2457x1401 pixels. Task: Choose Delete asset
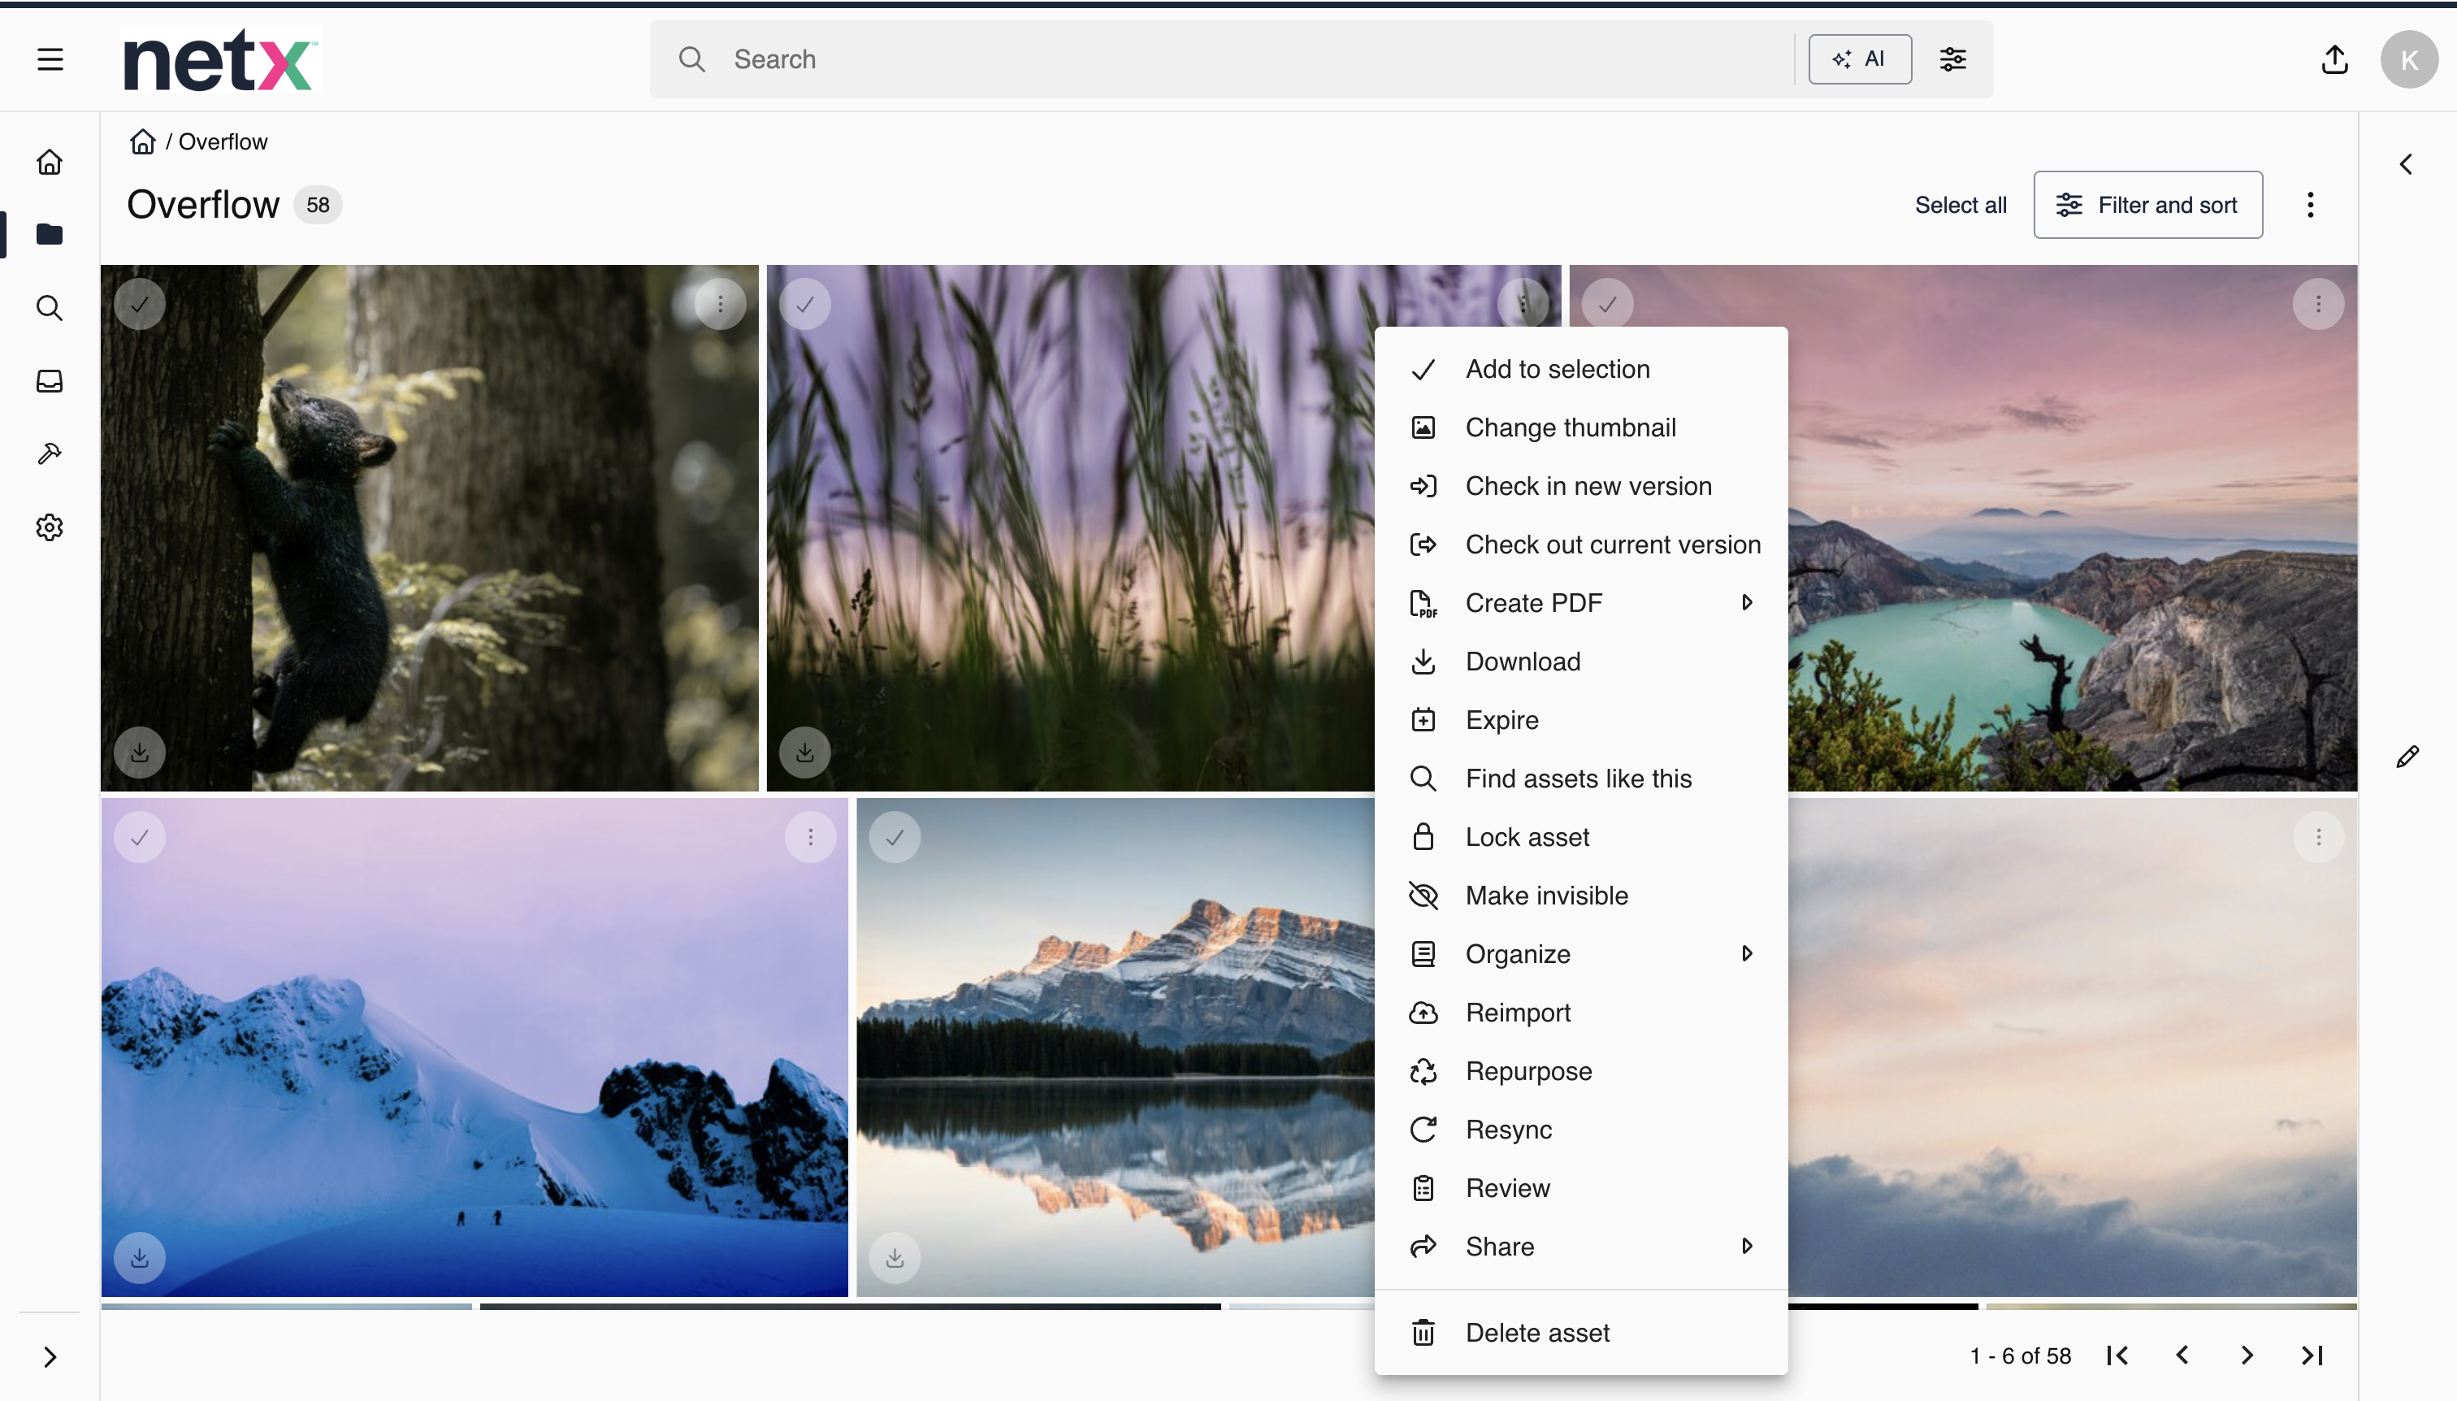[1580, 1334]
